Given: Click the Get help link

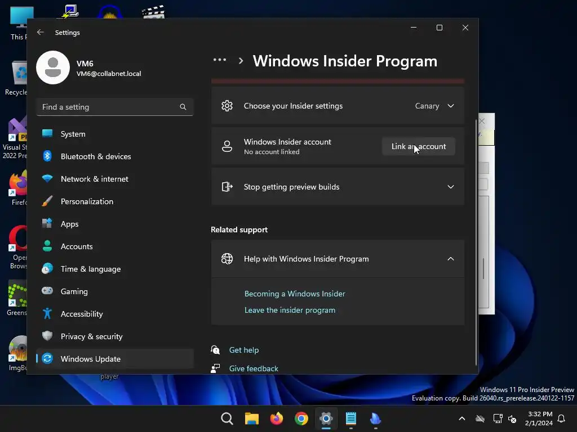Looking at the screenshot, I should (244, 350).
